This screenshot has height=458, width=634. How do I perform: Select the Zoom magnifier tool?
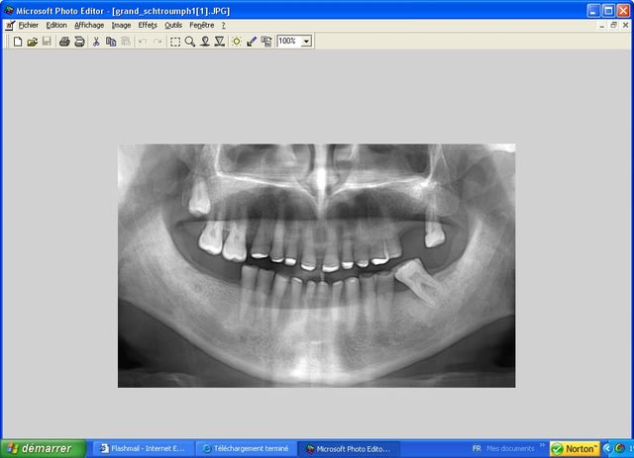click(x=189, y=42)
